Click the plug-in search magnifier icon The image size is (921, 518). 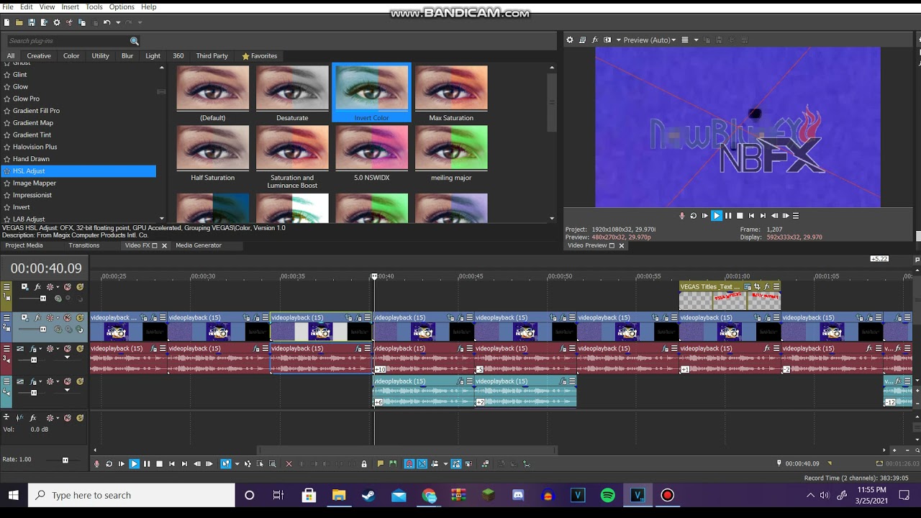tap(135, 41)
